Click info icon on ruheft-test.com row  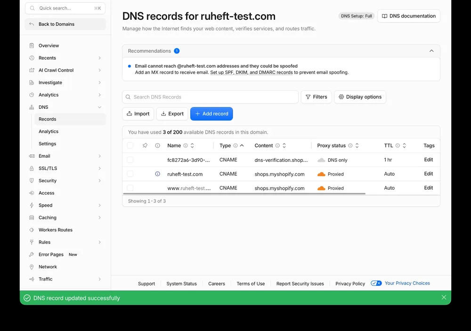point(157,174)
